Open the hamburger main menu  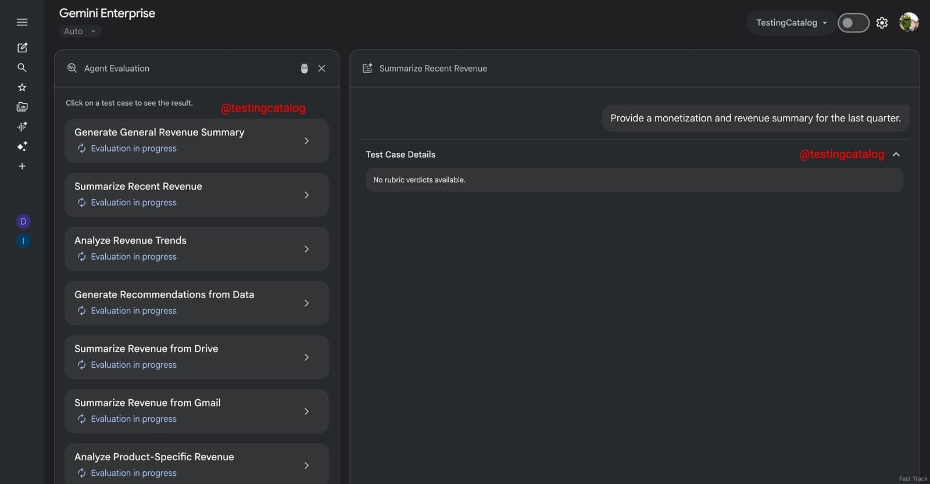point(22,22)
